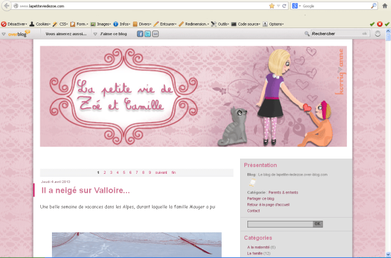Click the Google search magnifier icon
Screen dimensions: 391x258
pos(373,5)
